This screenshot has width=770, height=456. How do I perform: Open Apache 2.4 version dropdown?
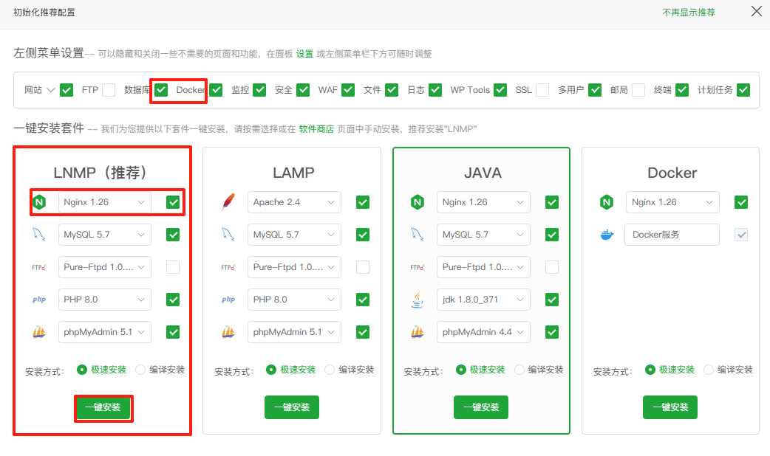pos(294,202)
